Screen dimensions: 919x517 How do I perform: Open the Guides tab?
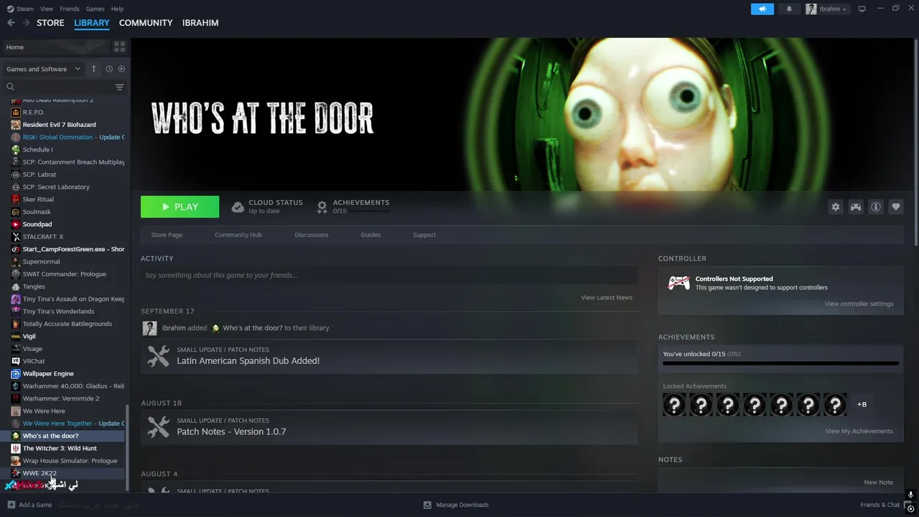pyautogui.click(x=370, y=235)
